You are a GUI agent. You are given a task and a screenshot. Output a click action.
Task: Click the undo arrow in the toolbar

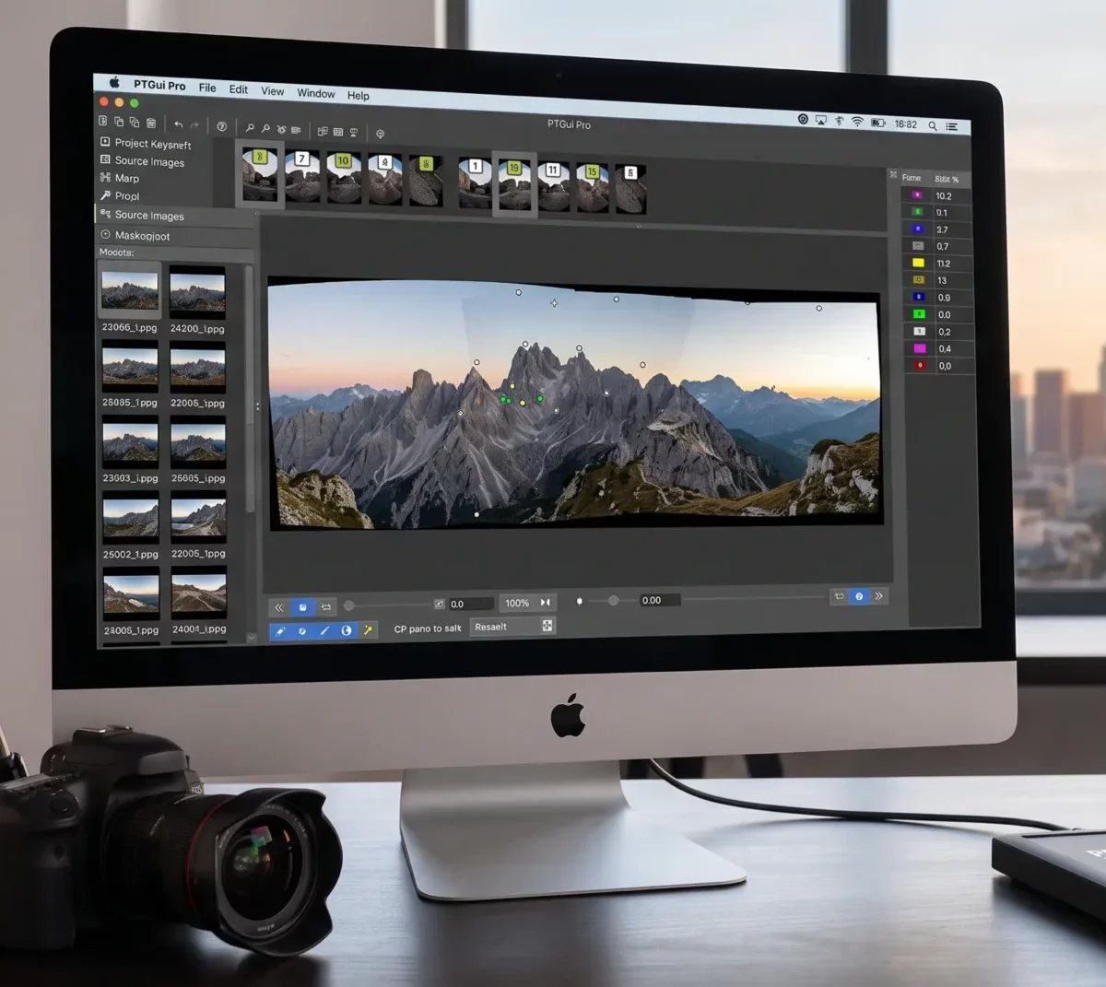coord(178,124)
